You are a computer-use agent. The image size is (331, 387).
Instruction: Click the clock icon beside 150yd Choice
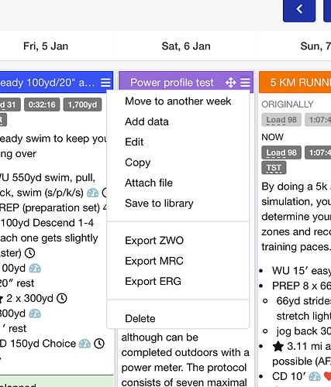(99, 344)
